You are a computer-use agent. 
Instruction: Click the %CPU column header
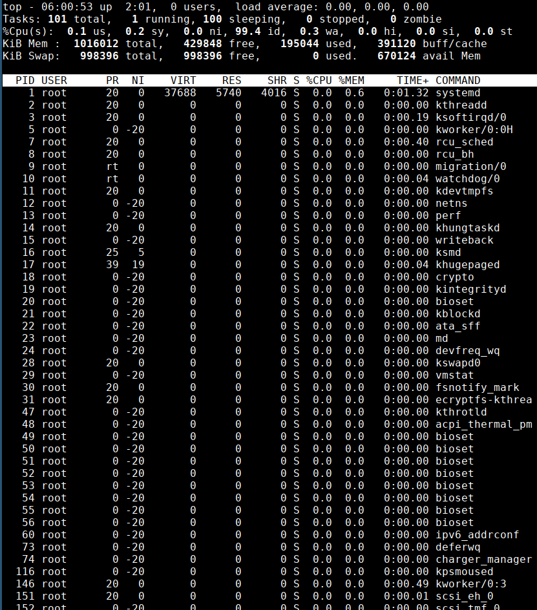coord(319,81)
